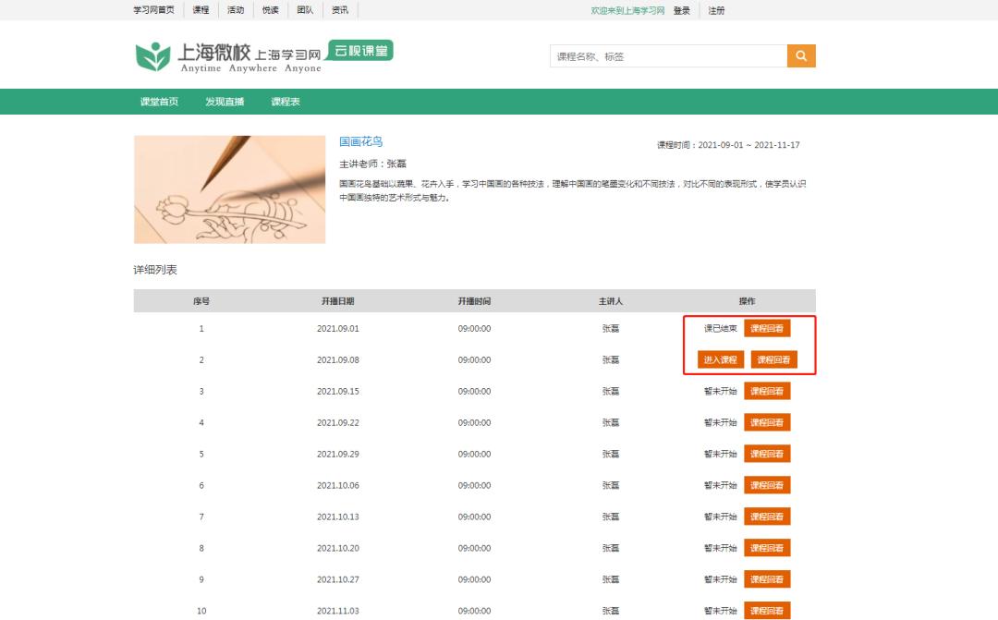Click the 注册 link
Screen dimensions: 998x620
click(x=716, y=10)
